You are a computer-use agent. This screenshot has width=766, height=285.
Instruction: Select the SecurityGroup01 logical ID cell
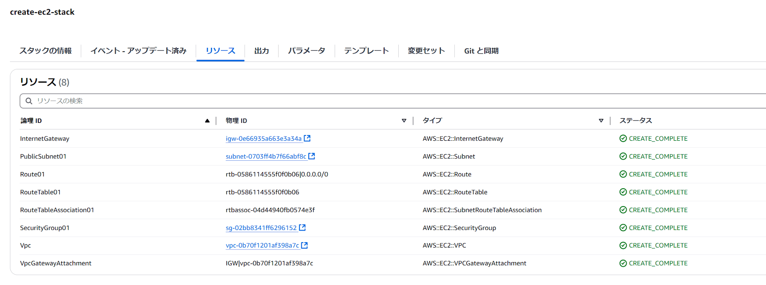tap(45, 228)
